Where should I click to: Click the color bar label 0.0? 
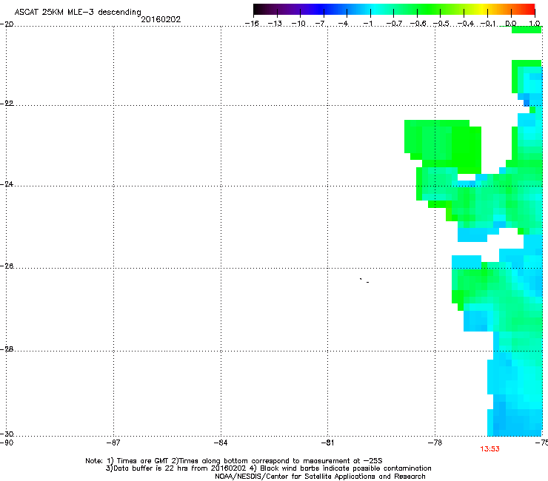tap(511, 24)
